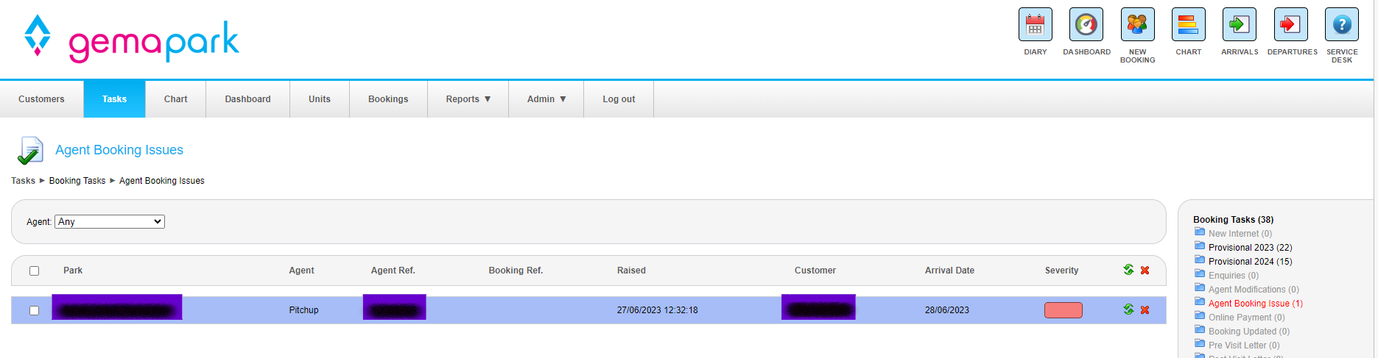
Task: Click the Log out link
Action: pyautogui.click(x=619, y=99)
